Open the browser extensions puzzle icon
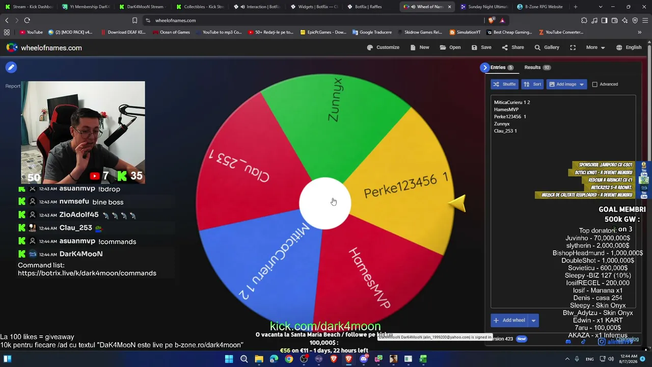The width and height of the screenshot is (652, 367). tap(584, 20)
